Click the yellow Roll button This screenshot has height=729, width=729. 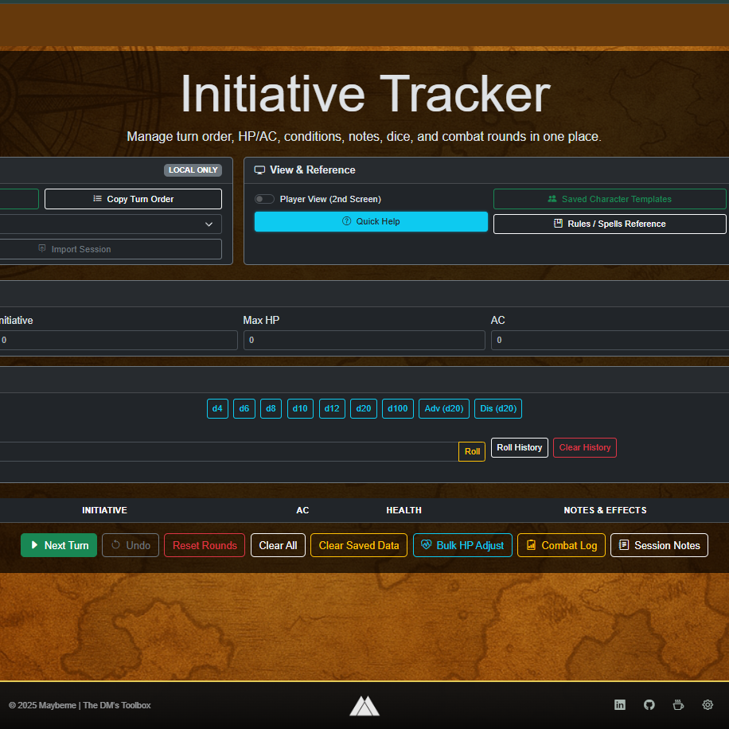(472, 451)
